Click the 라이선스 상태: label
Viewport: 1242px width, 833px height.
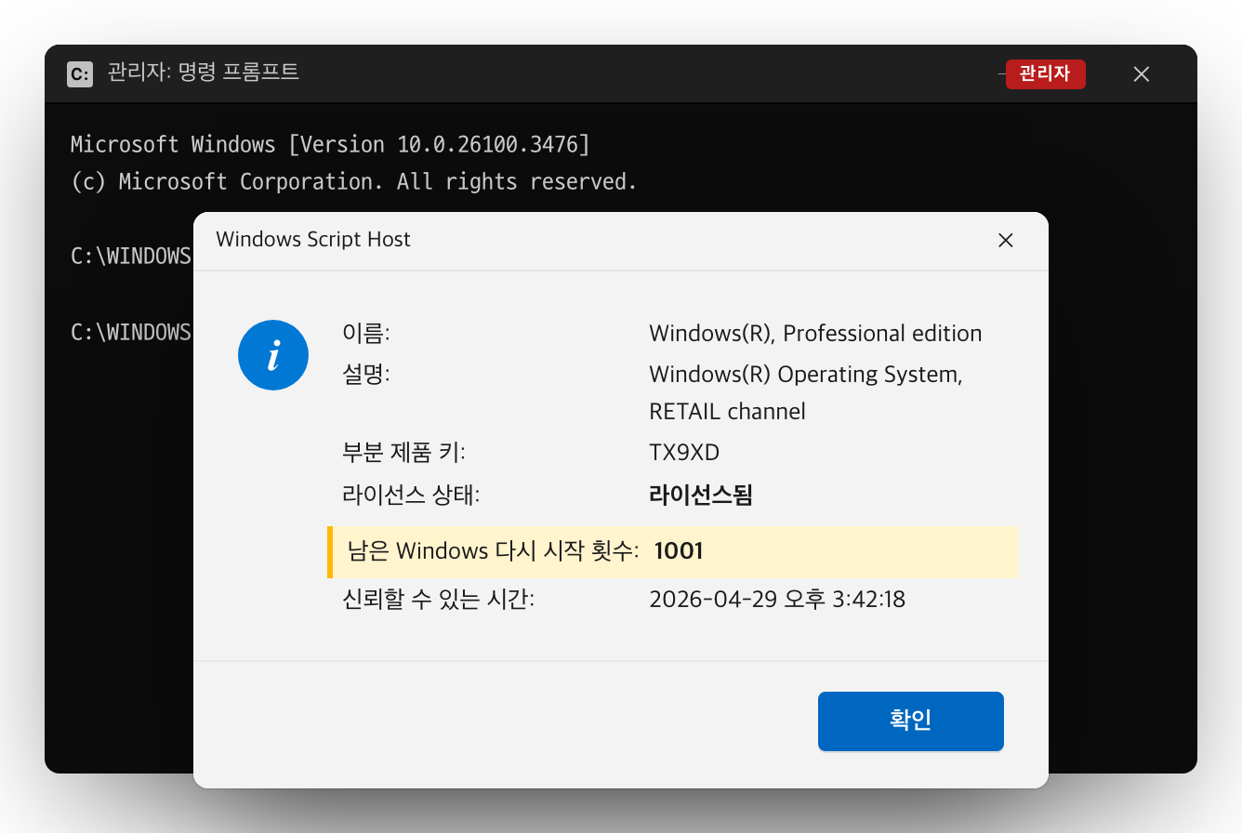click(x=411, y=495)
